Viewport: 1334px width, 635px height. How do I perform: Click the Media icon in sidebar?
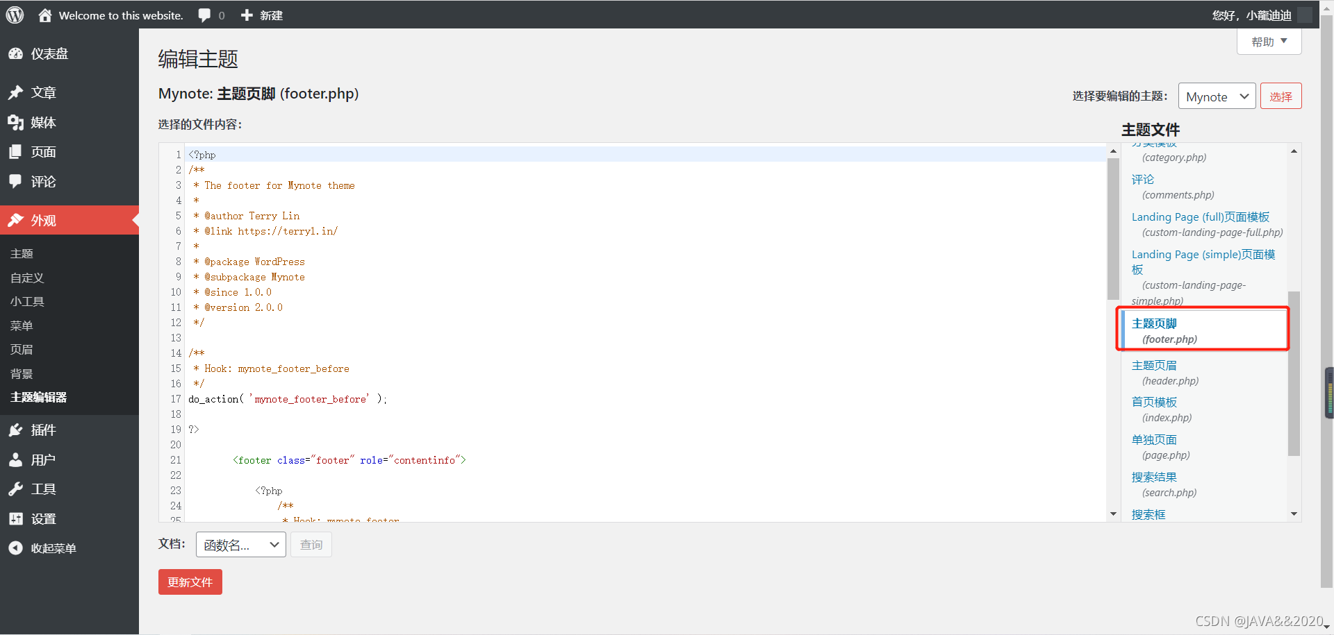[15, 123]
